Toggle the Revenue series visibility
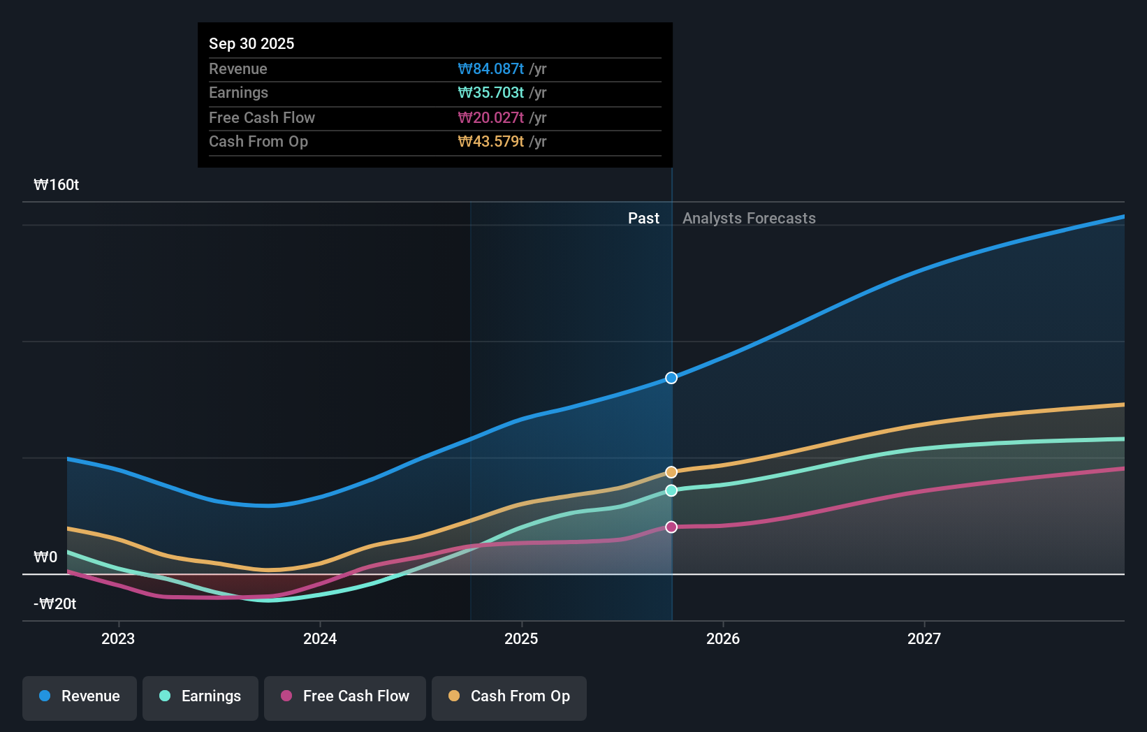The image size is (1147, 732). coord(79,696)
